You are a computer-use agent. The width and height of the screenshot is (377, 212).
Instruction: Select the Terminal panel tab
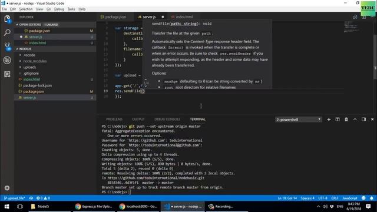tap(198, 119)
